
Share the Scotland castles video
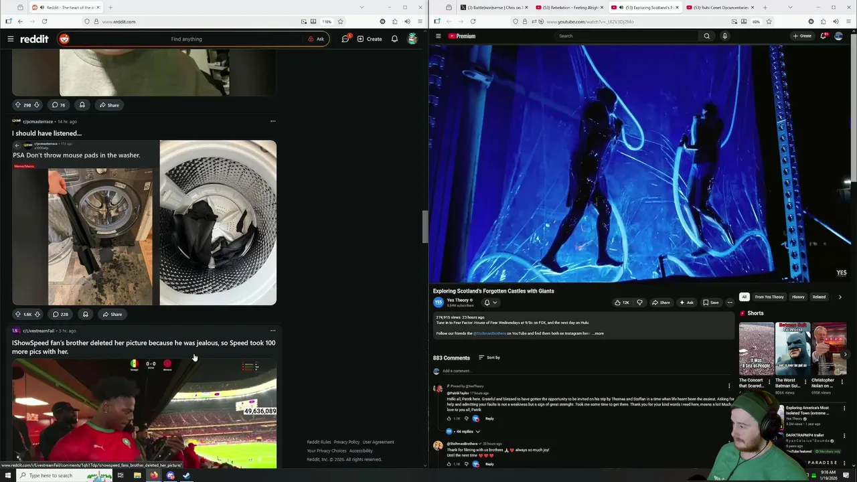tap(661, 303)
